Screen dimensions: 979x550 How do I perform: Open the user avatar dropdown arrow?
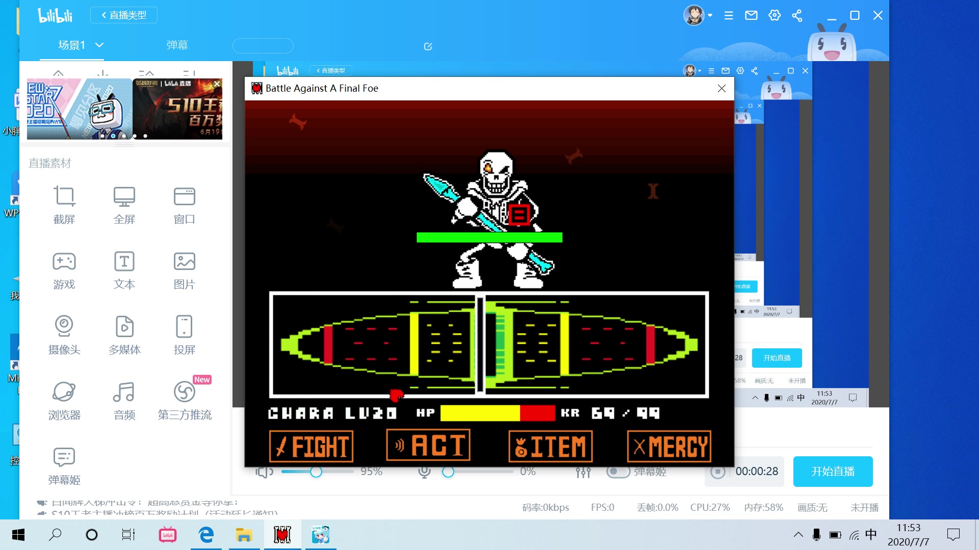pos(710,15)
